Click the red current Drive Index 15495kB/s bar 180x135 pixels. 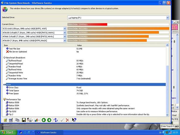[87, 24]
